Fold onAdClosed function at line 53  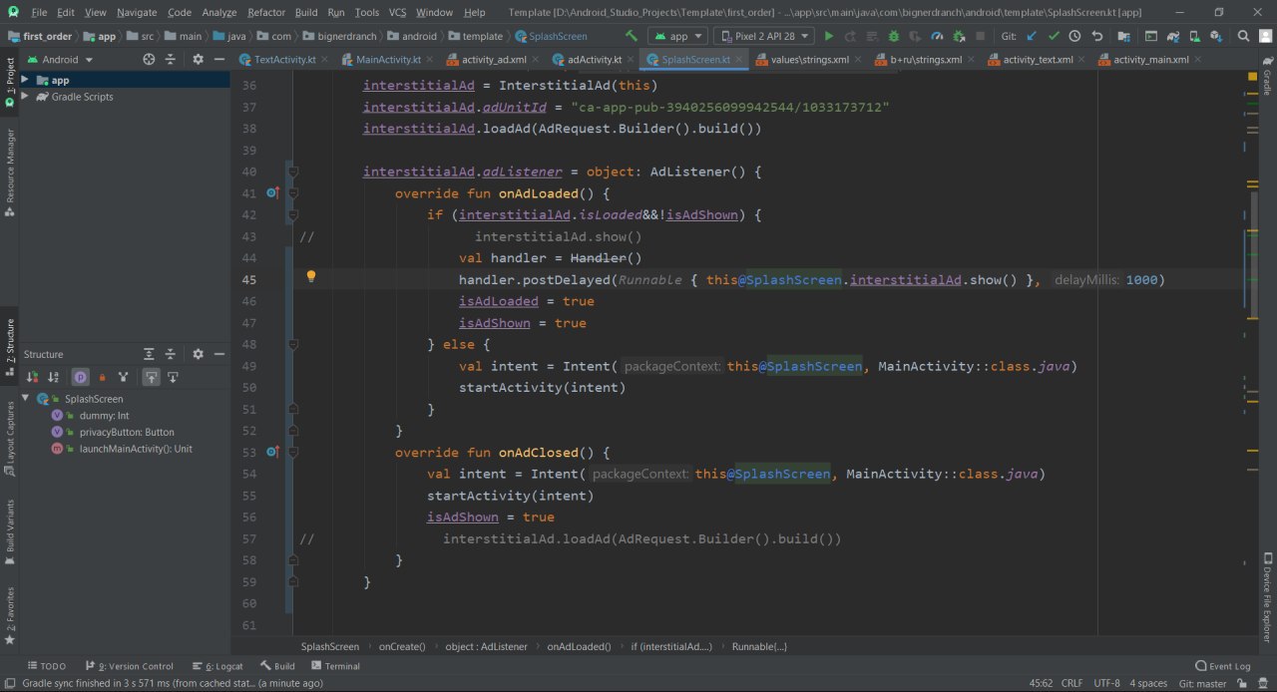(x=293, y=453)
